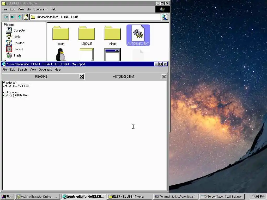Open Mousepad Edit menu
267x200 pixels.
point(12,70)
